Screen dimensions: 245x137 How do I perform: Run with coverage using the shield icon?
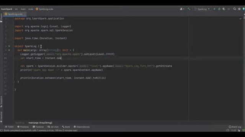coord(224,9)
